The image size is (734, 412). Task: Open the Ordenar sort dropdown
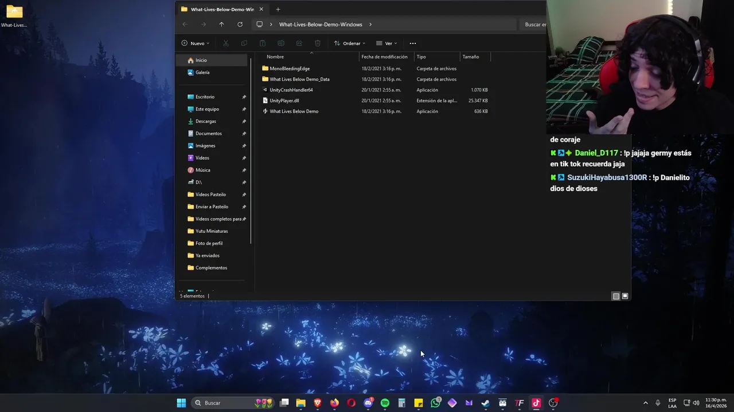(x=349, y=43)
